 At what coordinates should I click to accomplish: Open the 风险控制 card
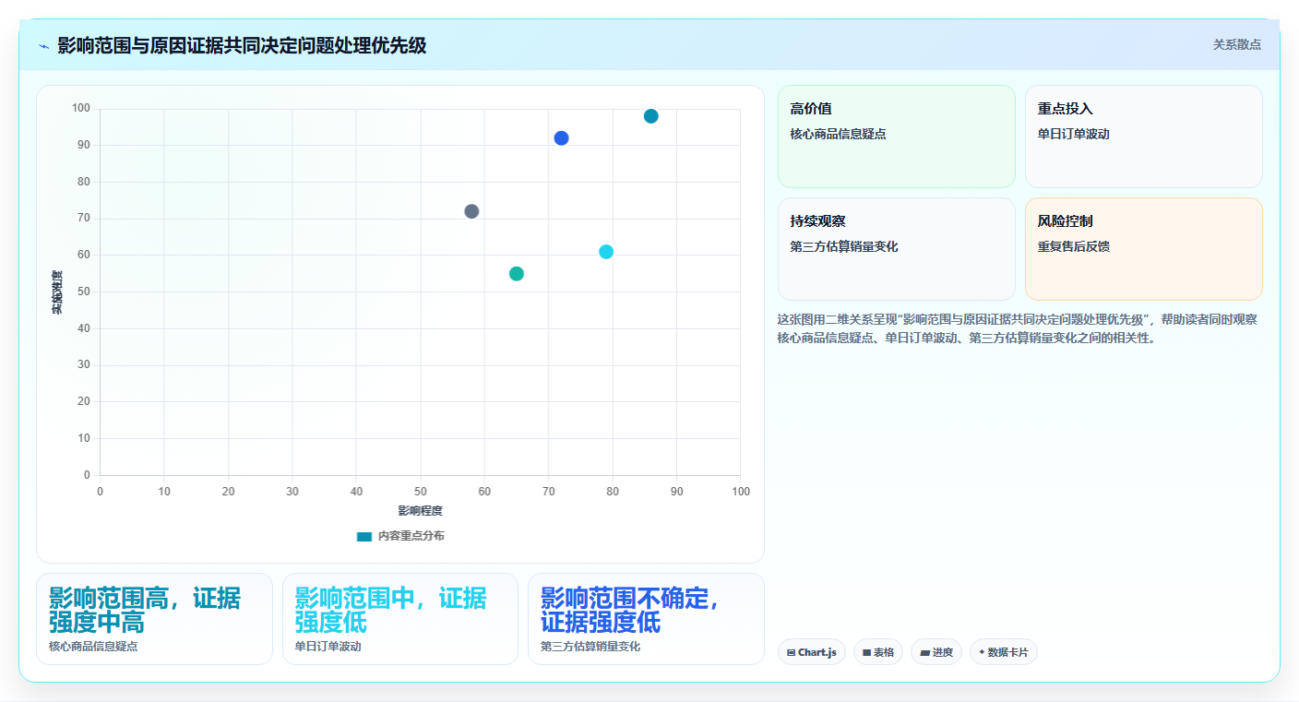point(1144,249)
